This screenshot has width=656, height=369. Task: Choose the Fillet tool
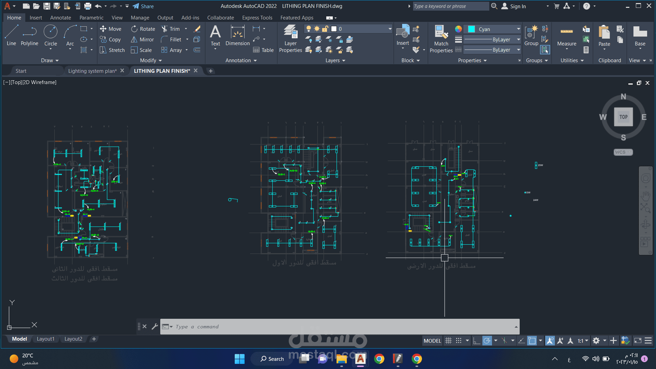[171, 40]
